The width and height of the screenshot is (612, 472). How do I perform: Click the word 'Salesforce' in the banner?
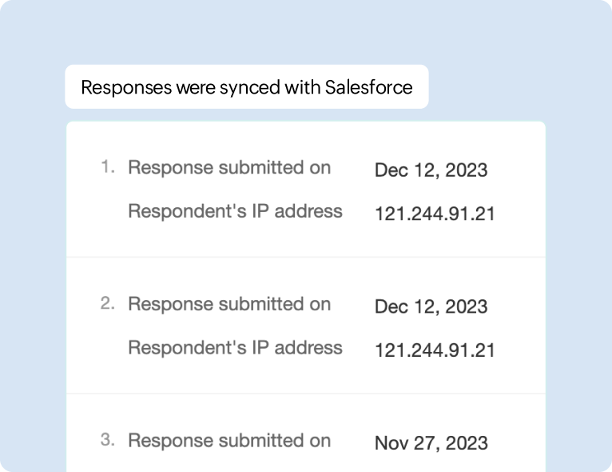pos(368,87)
